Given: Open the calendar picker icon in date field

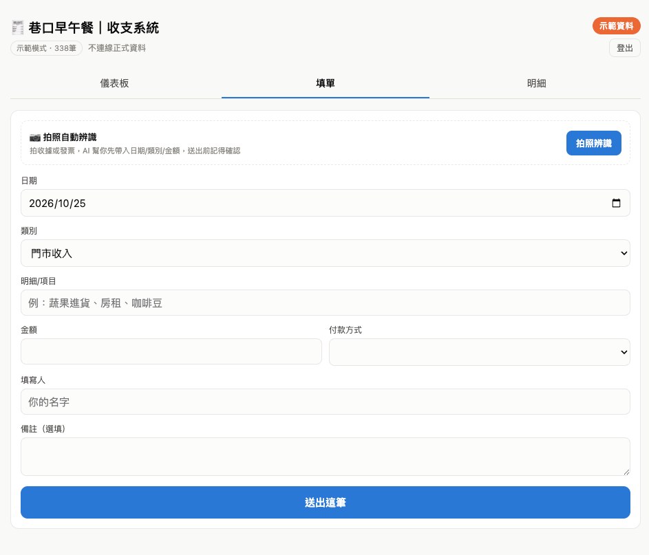Looking at the screenshot, I should click(616, 203).
